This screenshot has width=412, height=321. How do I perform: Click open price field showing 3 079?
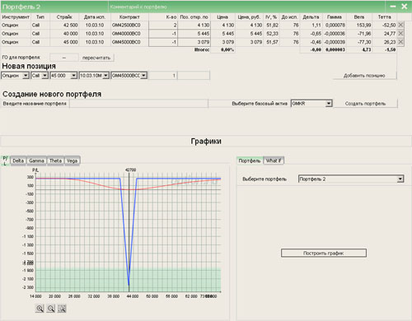(194, 42)
